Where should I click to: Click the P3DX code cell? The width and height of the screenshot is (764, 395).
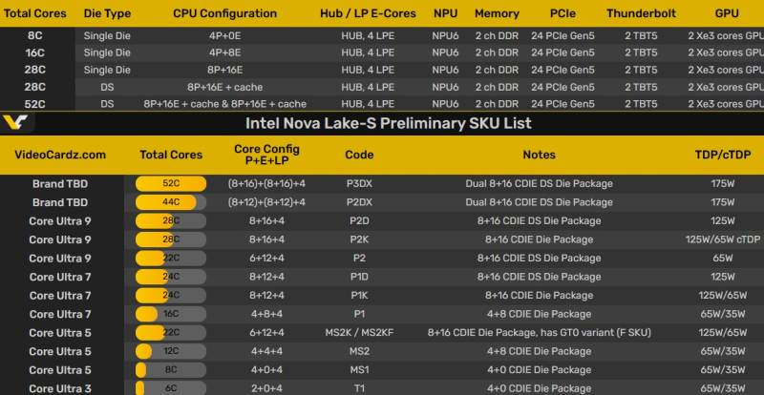tap(359, 183)
